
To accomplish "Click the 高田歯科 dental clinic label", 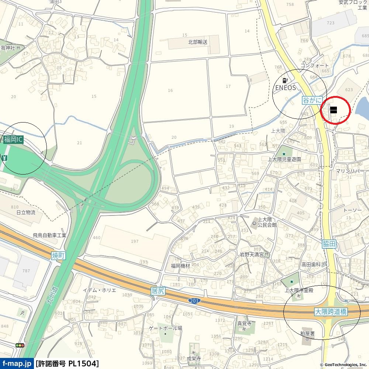I will tap(311, 265).
